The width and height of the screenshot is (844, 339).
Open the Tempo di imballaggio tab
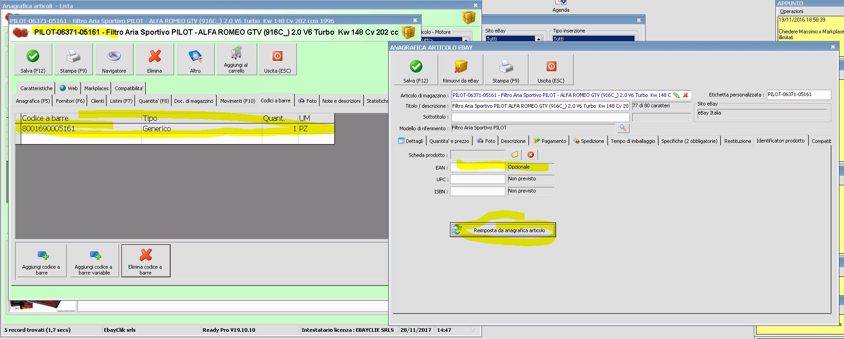tap(633, 141)
